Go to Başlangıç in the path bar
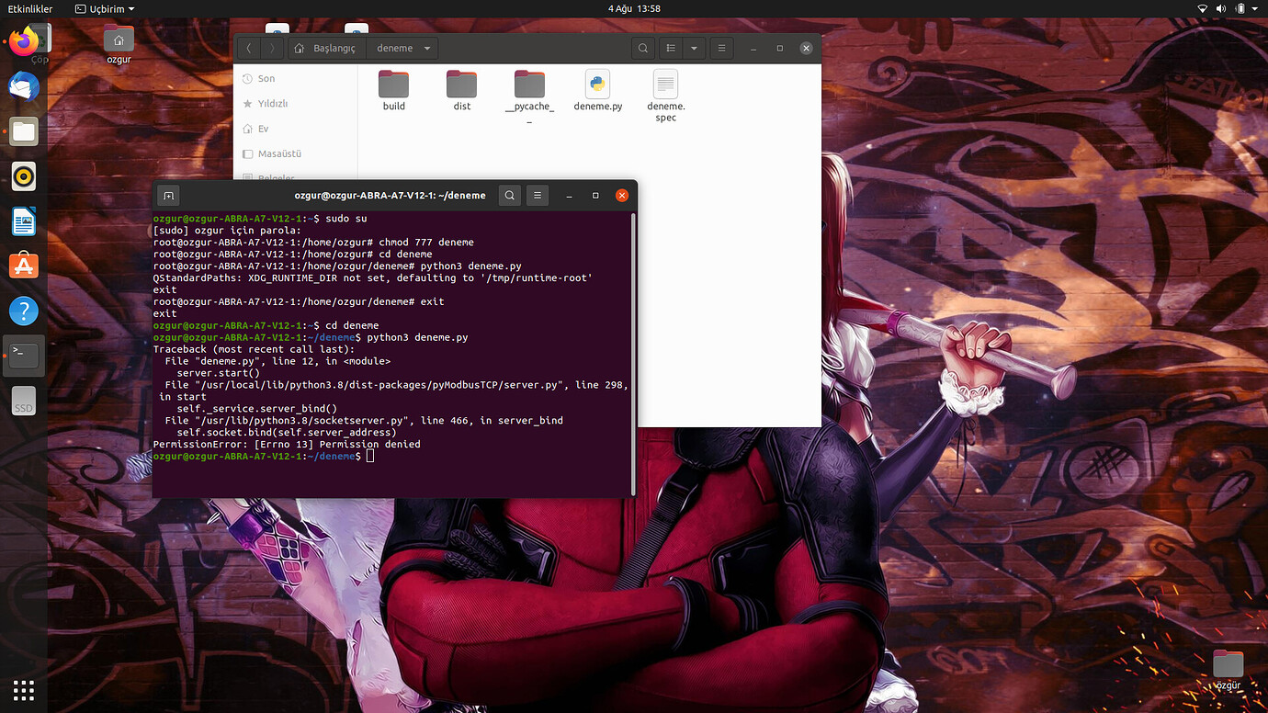 [327, 48]
